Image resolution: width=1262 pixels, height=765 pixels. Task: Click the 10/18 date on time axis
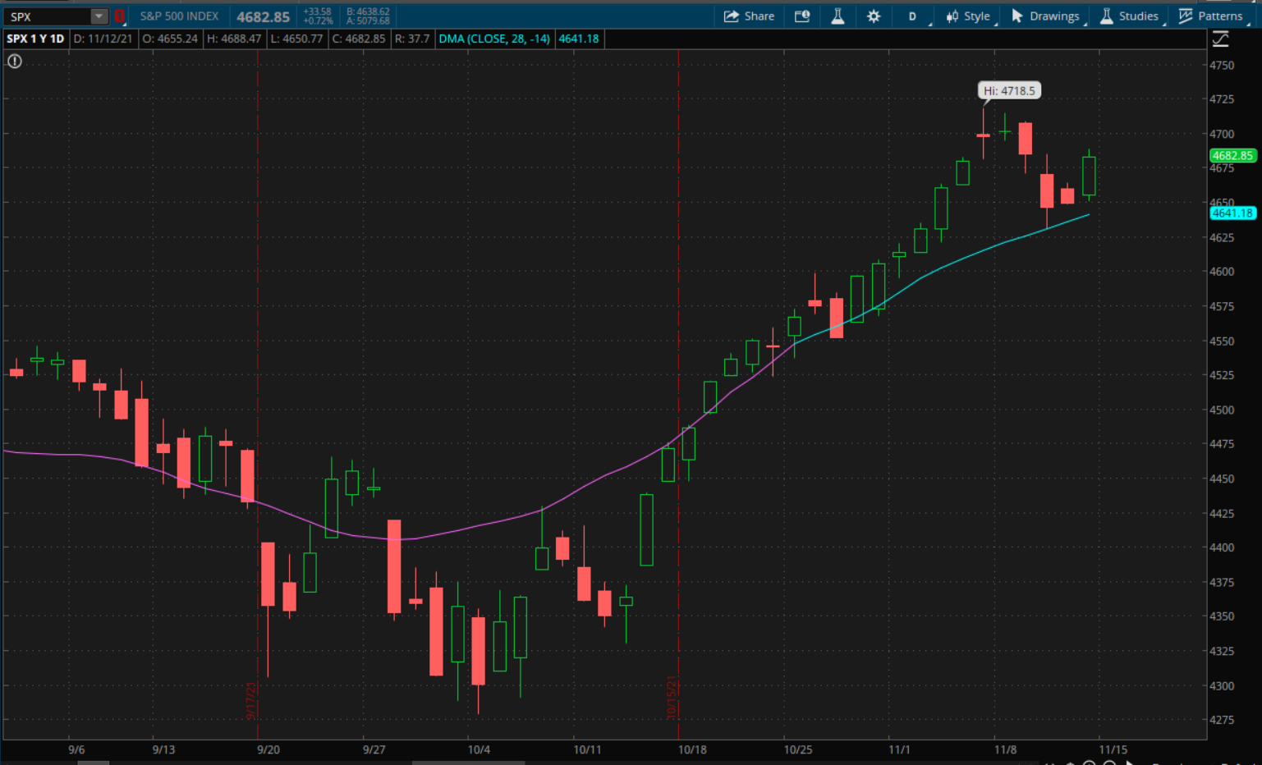point(692,749)
